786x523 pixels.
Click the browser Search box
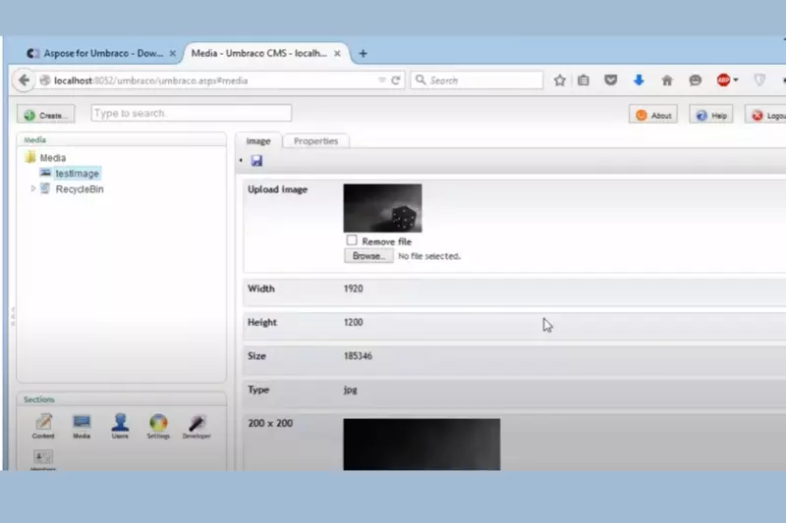click(x=477, y=80)
